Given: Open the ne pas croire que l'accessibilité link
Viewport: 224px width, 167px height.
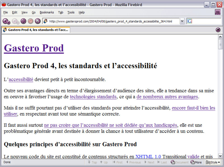Looking at the screenshot, I should coord(111,125).
